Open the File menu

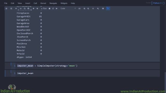coord(6,3)
